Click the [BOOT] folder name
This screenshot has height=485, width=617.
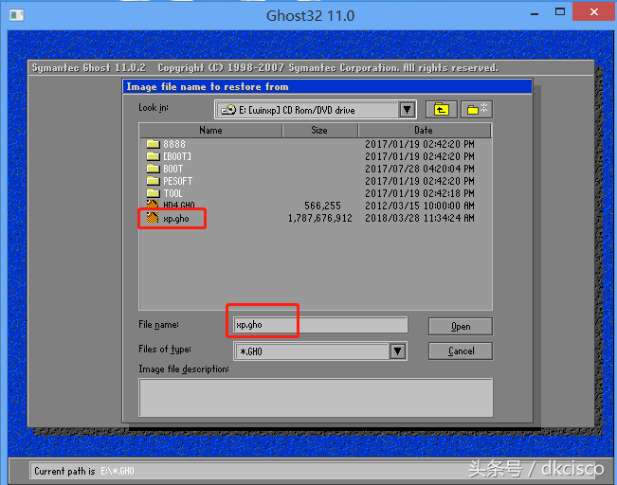pyautogui.click(x=177, y=156)
